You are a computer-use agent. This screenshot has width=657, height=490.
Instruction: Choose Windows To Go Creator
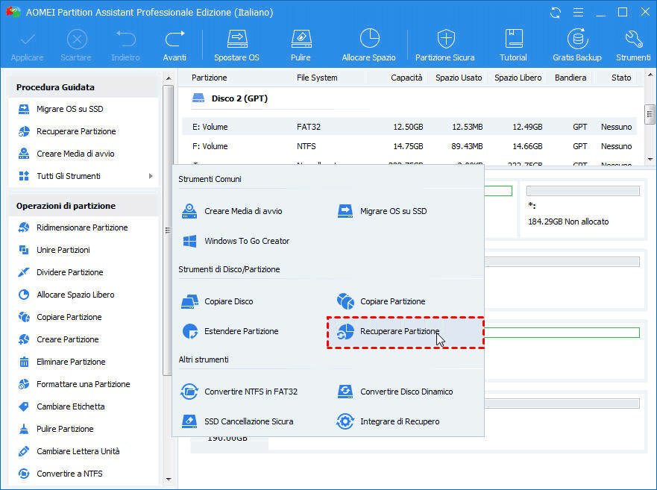point(236,241)
